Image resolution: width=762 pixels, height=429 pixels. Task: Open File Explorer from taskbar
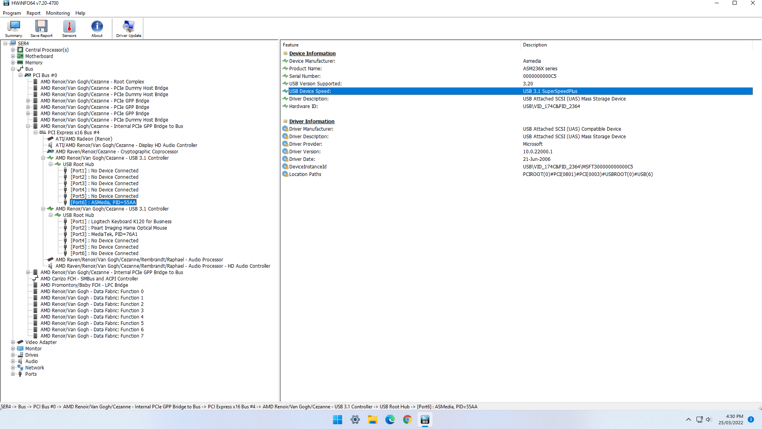click(372, 419)
